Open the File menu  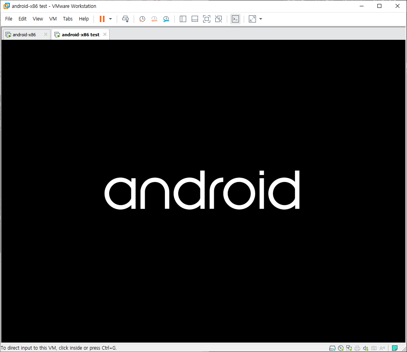pos(9,19)
